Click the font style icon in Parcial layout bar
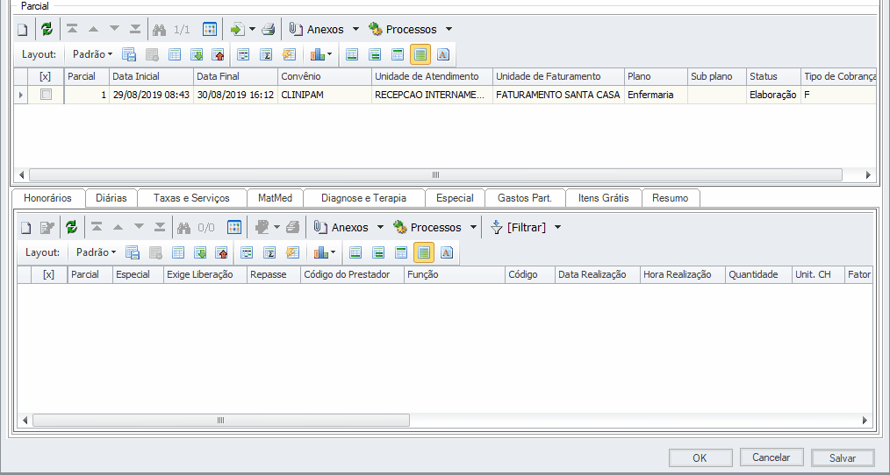The height and width of the screenshot is (475, 890). (x=443, y=54)
